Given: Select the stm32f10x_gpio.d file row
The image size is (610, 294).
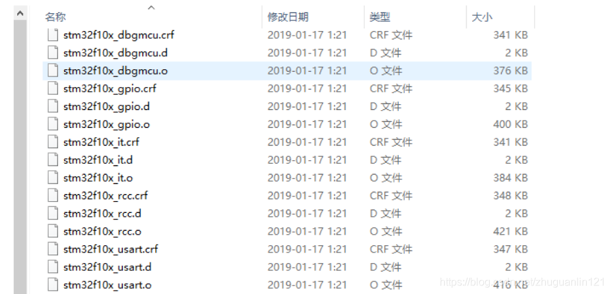Looking at the screenshot, I should tap(287, 106).
